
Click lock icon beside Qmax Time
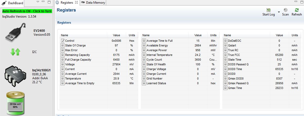tap(225, 88)
